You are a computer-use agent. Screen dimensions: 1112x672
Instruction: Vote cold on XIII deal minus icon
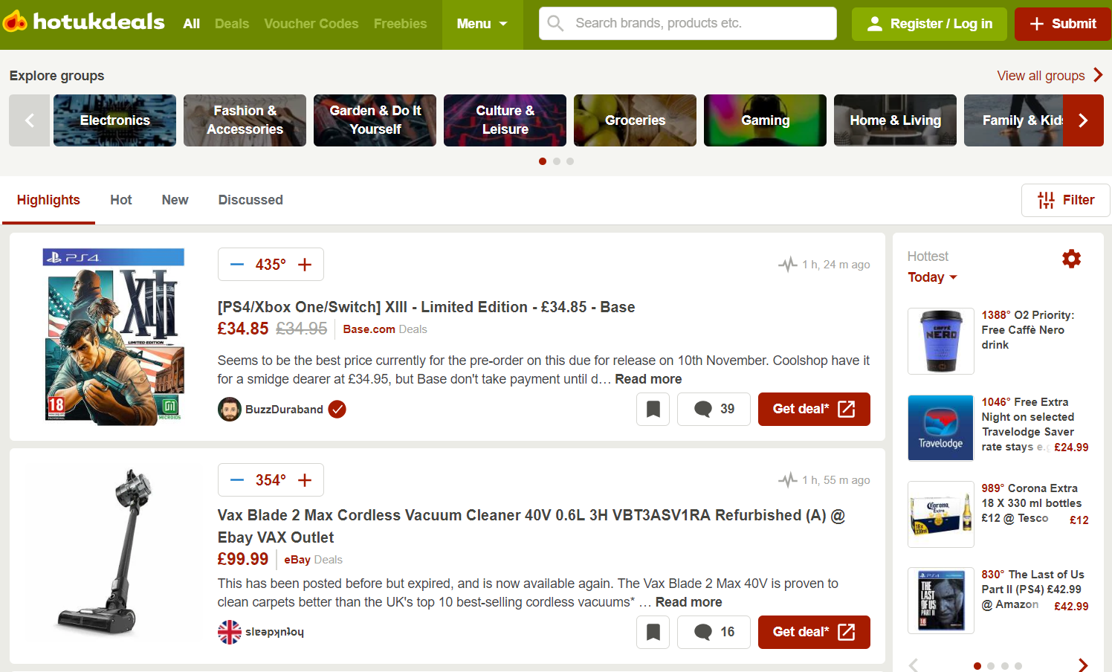point(237,265)
